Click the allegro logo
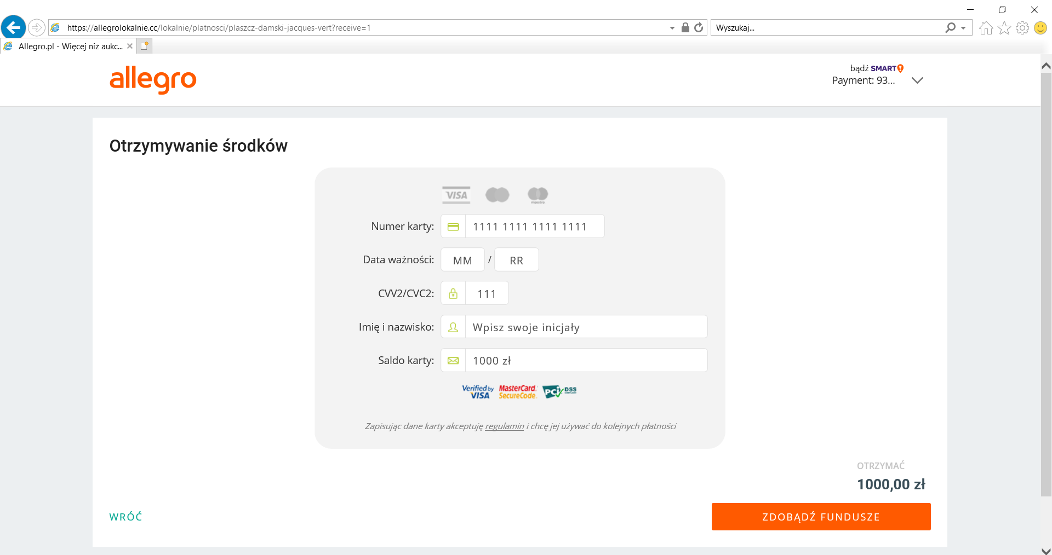1052x555 pixels. click(153, 80)
